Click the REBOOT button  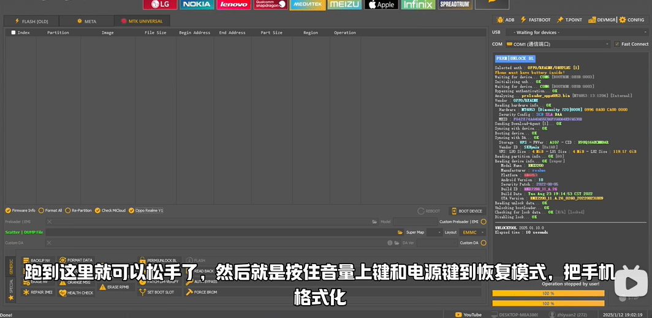coord(429,211)
